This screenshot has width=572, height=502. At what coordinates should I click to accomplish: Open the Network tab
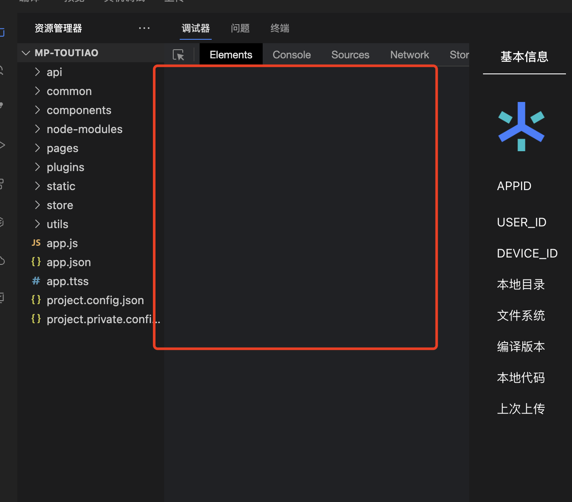pos(409,55)
